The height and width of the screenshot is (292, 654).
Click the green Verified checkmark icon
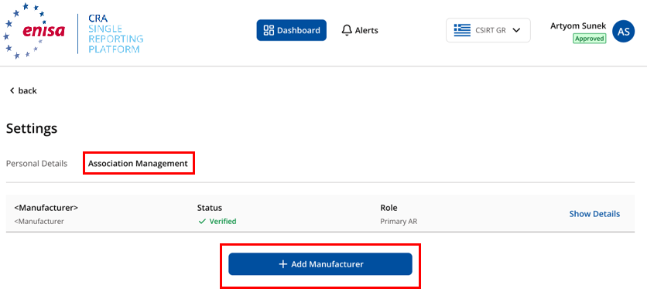(x=202, y=222)
